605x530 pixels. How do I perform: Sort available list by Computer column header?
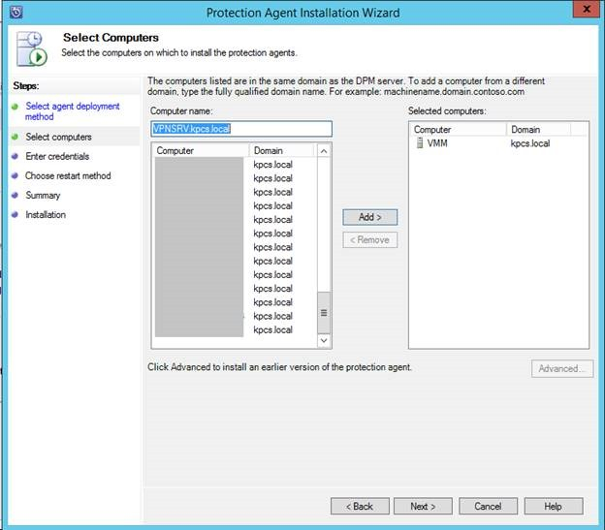(201, 151)
